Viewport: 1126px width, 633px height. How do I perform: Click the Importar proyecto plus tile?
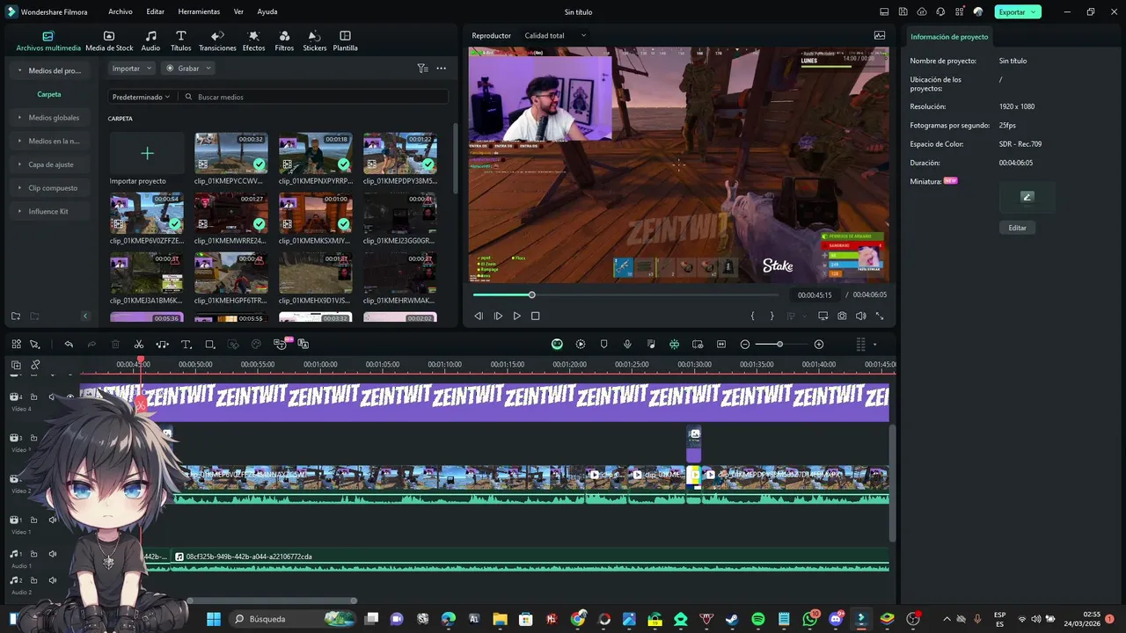[x=147, y=153]
